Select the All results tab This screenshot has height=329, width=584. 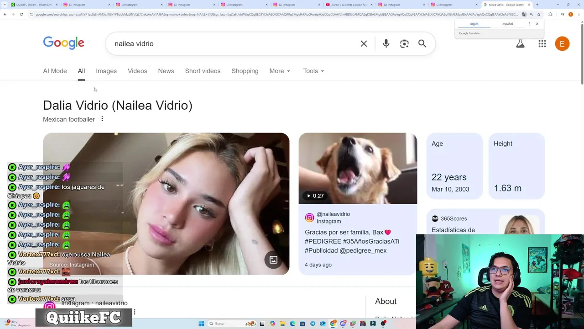click(x=81, y=71)
